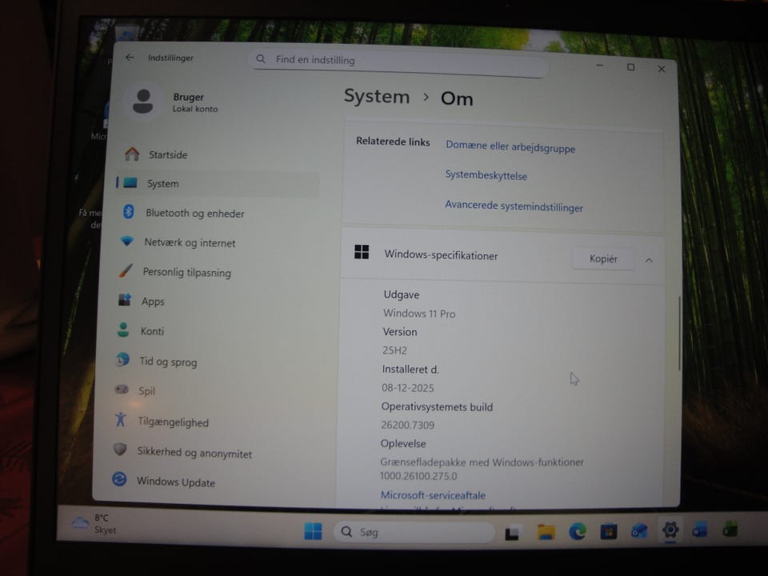Close the Indstillinger window
This screenshot has height=576, width=768.
point(662,69)
